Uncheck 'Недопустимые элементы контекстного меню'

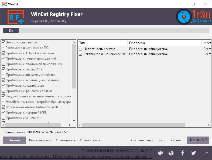point(4,96)
